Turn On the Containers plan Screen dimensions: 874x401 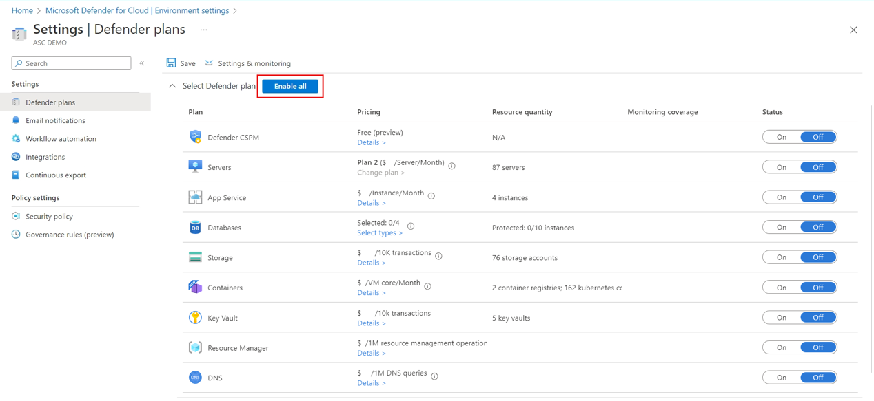pyautogui.click(x=782, y=288)
